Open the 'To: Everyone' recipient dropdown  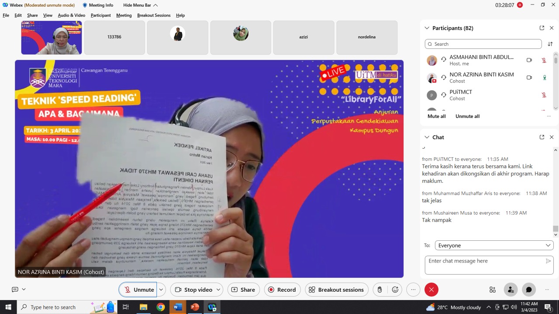coord(494,246)
